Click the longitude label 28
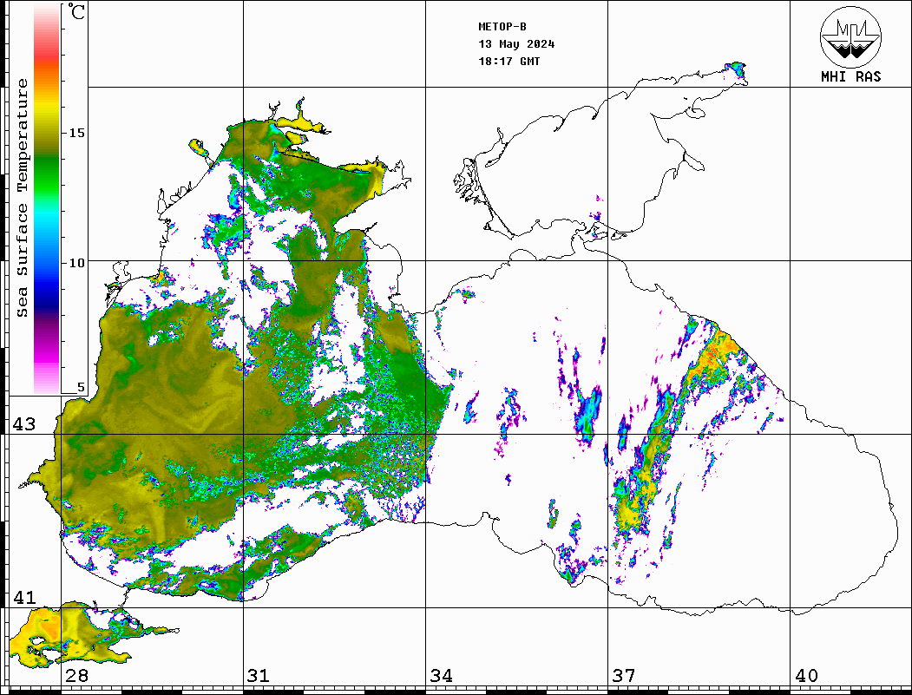 (76, 675)
